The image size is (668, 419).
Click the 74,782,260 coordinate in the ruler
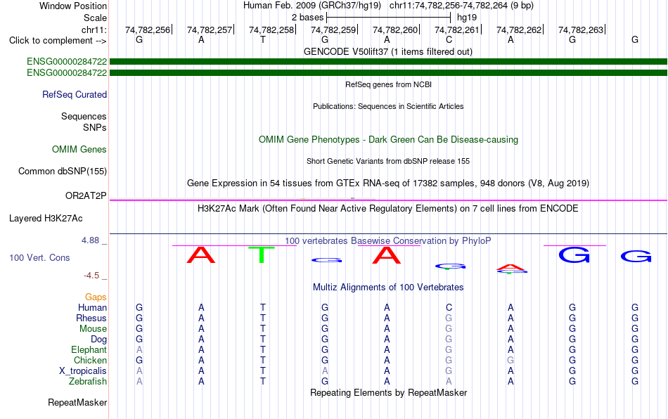[x=395, y=30]
